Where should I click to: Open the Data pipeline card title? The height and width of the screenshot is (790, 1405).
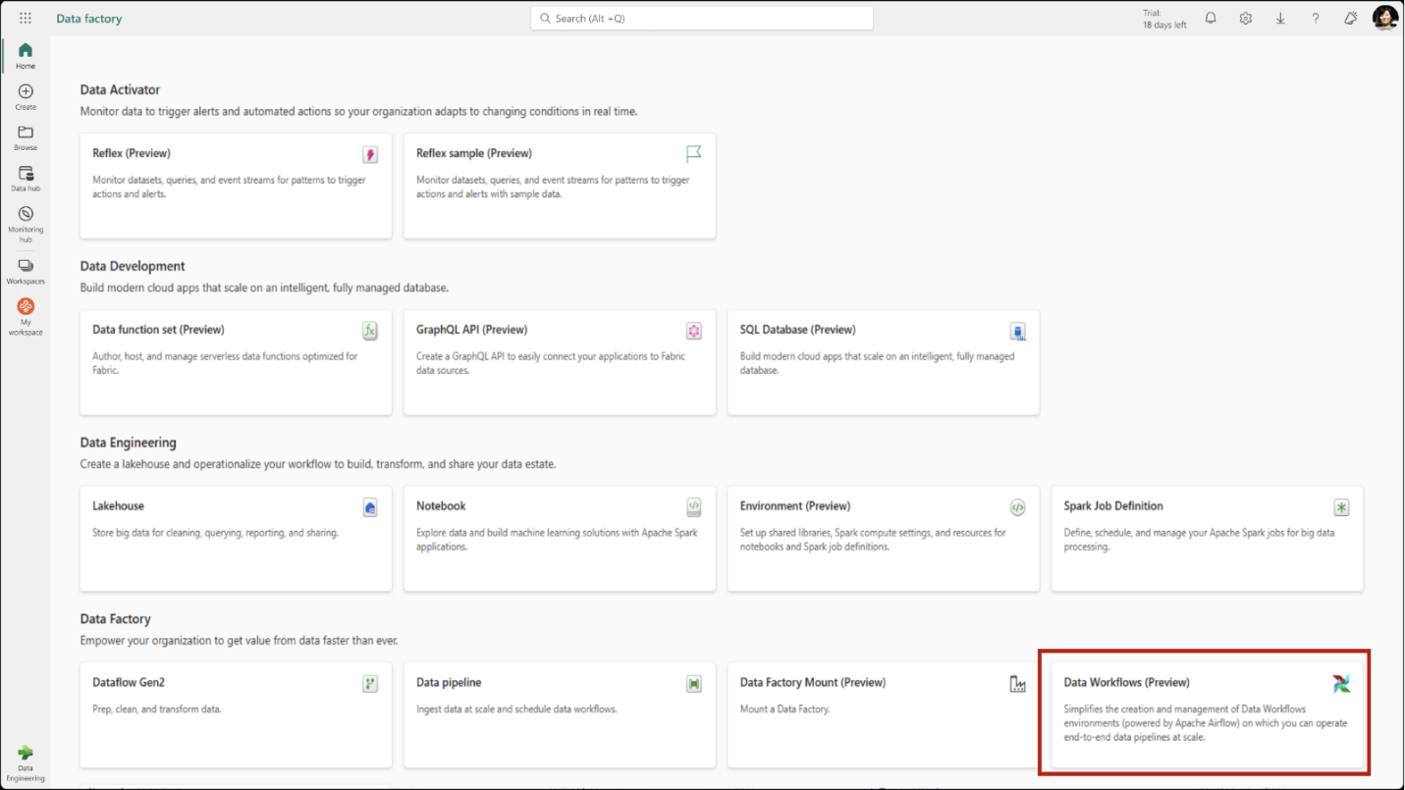pyautogui.click(x=449, y=683)
